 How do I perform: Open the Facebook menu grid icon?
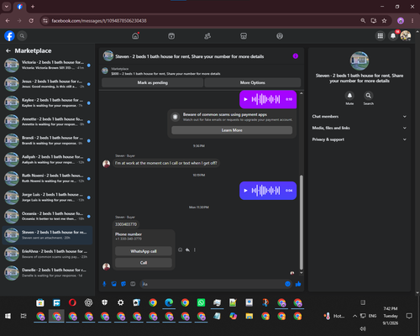[x=381, y=36]
